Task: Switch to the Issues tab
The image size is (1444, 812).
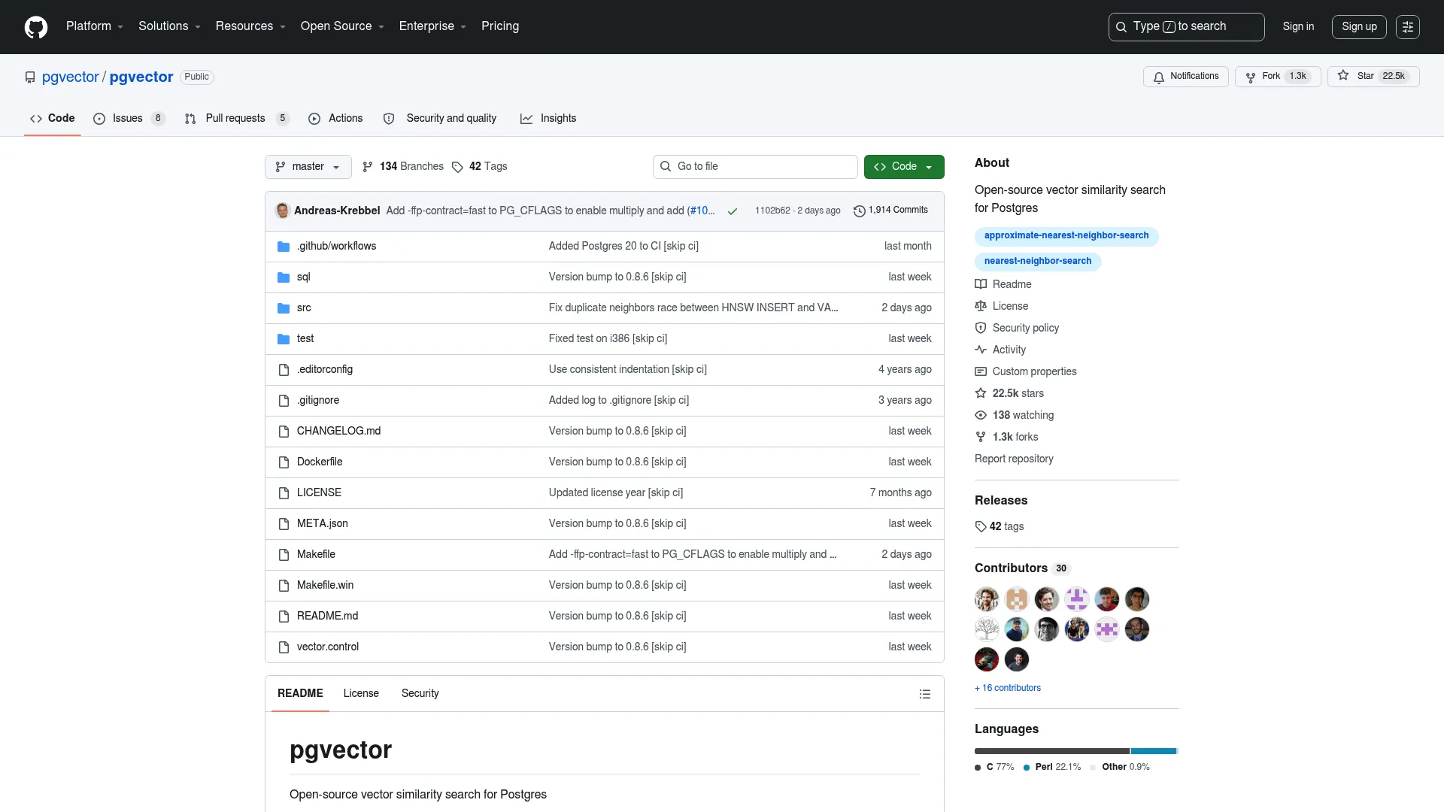Action: tap(129, 119)
